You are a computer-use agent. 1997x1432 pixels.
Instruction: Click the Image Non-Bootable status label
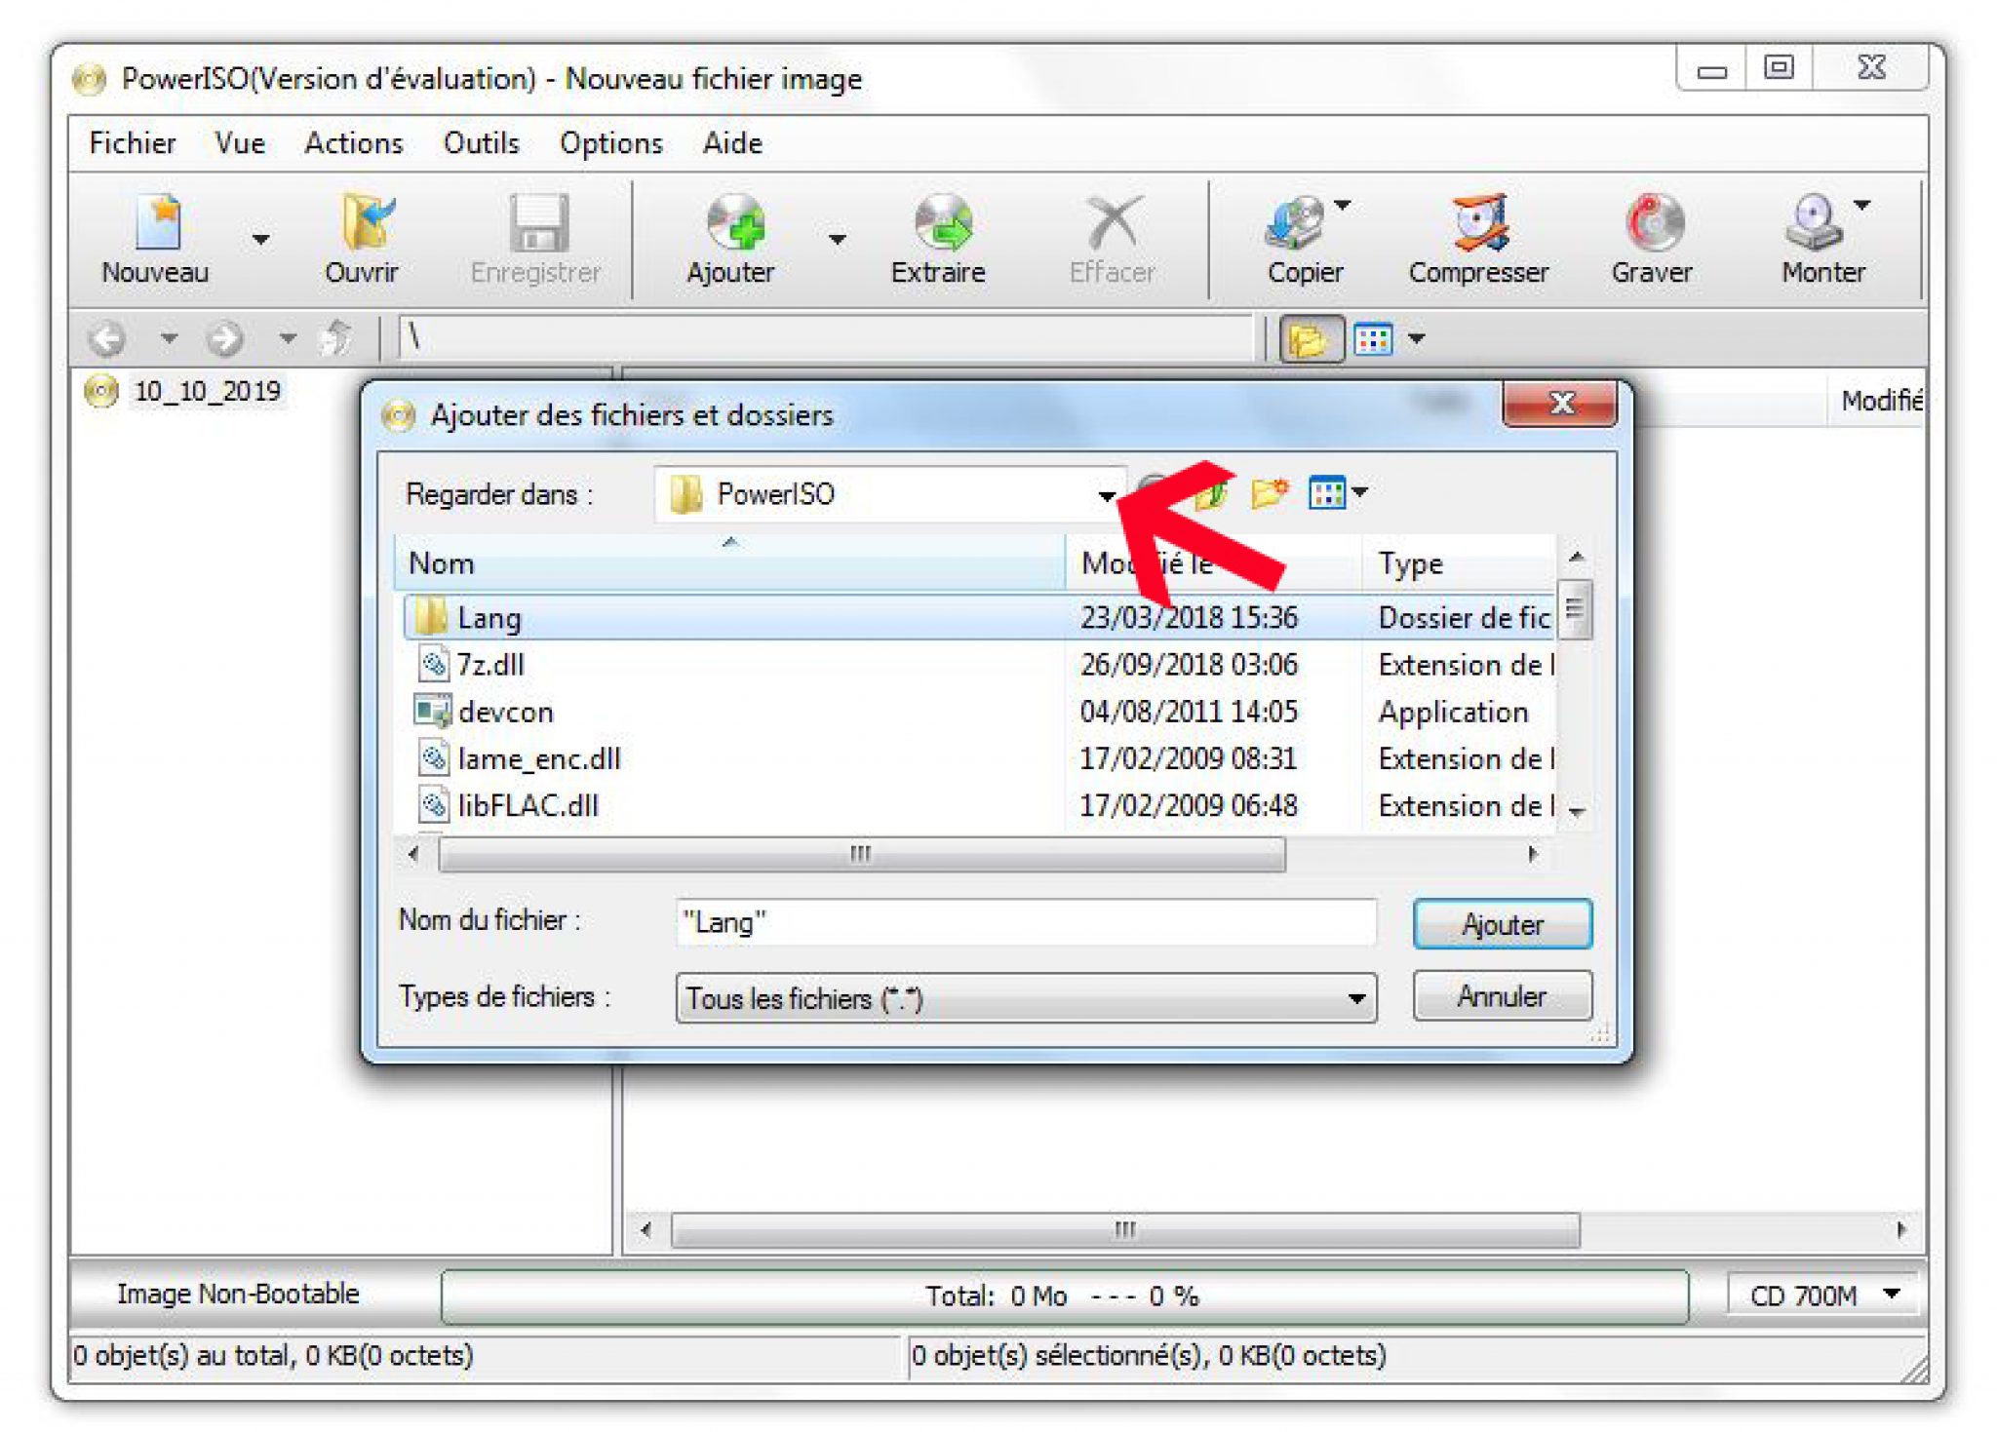[238, 1294]
